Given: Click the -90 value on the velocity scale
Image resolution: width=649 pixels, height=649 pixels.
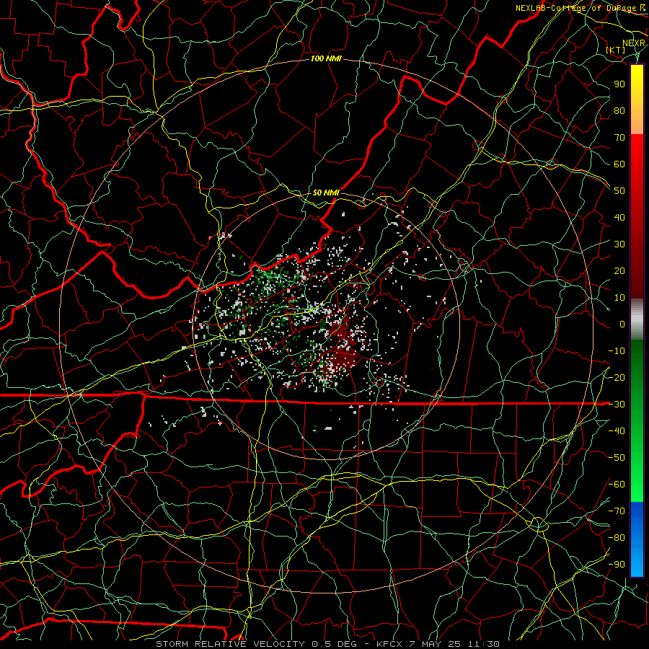Looking at the screenshot, I should click(617, 565).
